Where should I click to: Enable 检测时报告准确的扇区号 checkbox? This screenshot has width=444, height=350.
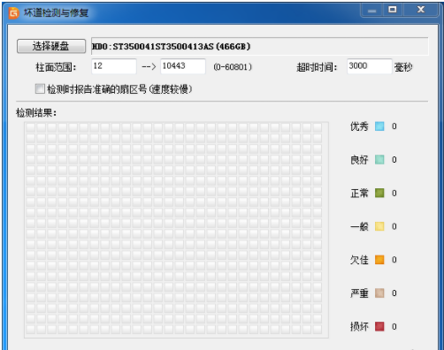point(40,88)
